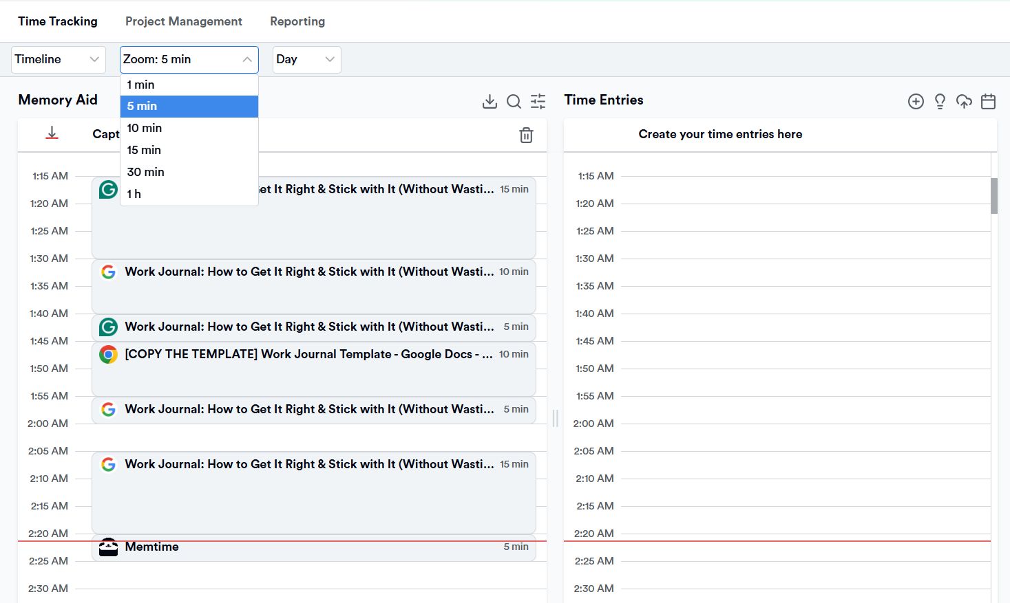
Task: Open the Timeline view dropdown
Action: pyautogui.click(x=58, y=60)
